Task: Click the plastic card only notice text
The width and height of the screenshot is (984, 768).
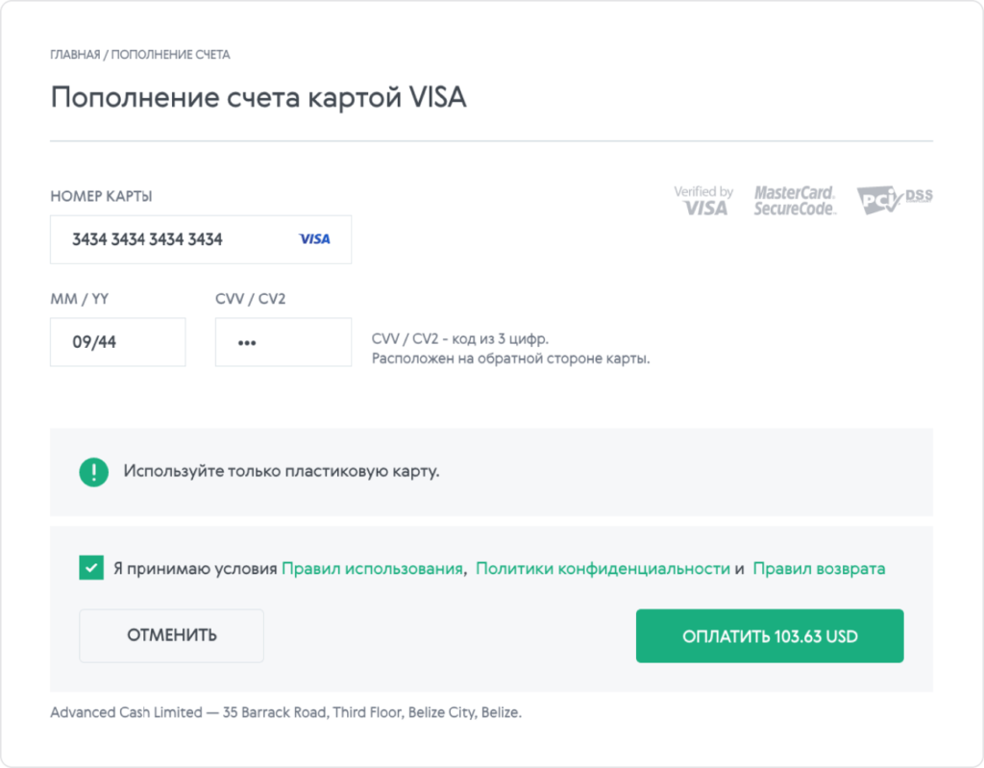Action: (281, 472)
